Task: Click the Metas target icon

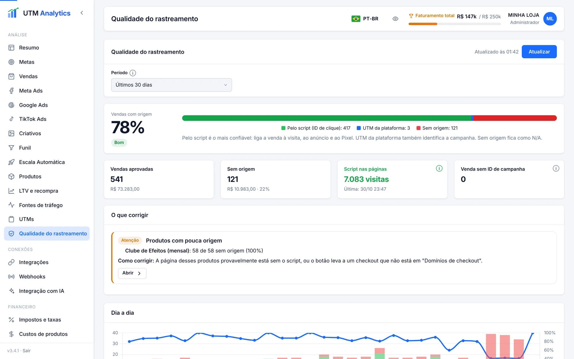Action: 11,62
